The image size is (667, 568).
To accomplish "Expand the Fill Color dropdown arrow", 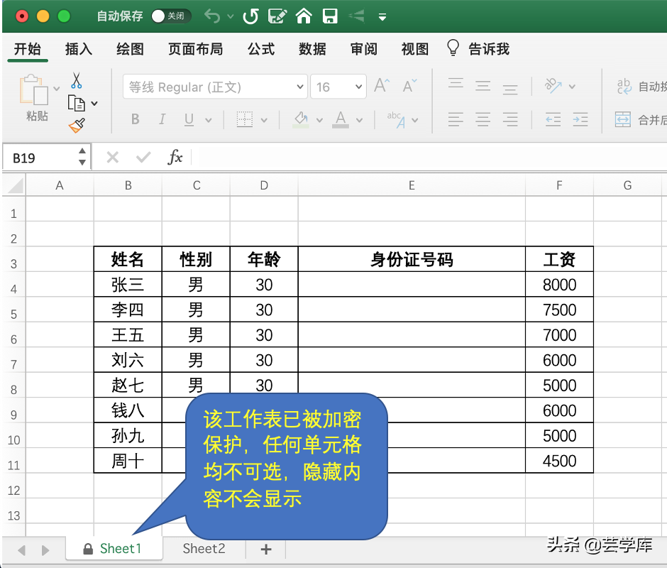I will (320, 121).
